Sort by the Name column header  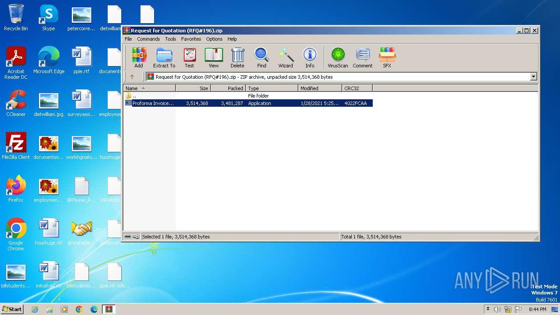[x=150, y=88]
